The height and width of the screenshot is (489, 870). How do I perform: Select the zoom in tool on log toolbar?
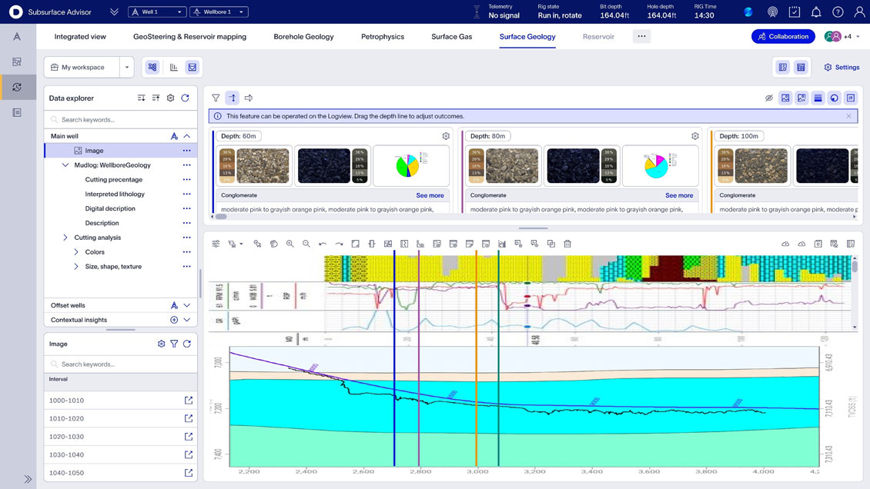click(x=289, y=243)
